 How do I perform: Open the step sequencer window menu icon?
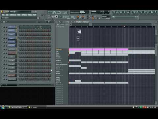[x=4, y=22]
